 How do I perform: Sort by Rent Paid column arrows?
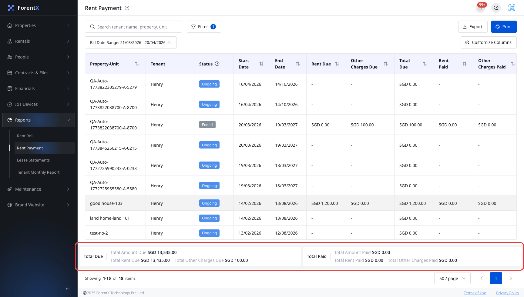465,64
